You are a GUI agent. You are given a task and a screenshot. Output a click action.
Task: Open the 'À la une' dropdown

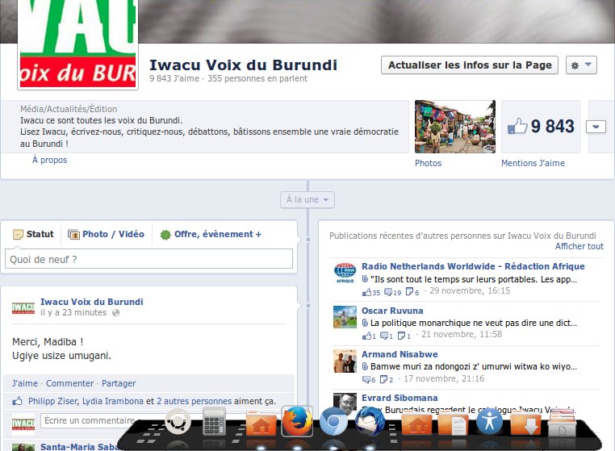pos(307,199)
